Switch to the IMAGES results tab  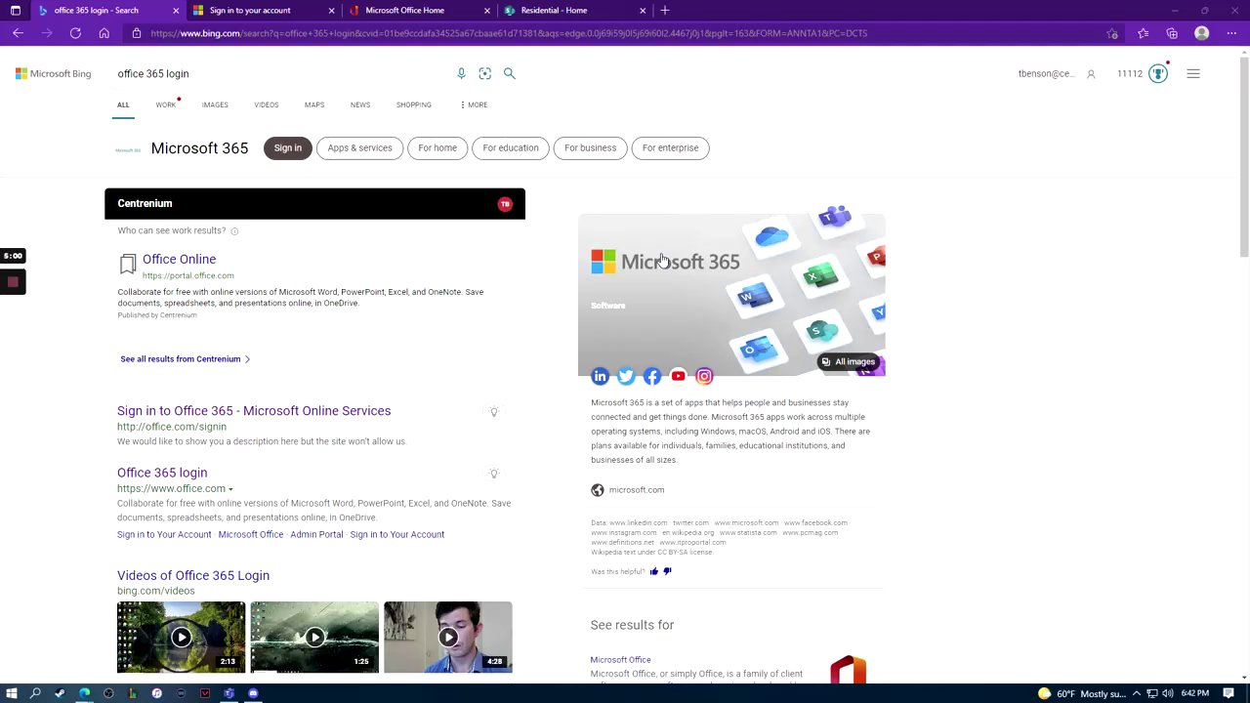[x=215, y=104]
